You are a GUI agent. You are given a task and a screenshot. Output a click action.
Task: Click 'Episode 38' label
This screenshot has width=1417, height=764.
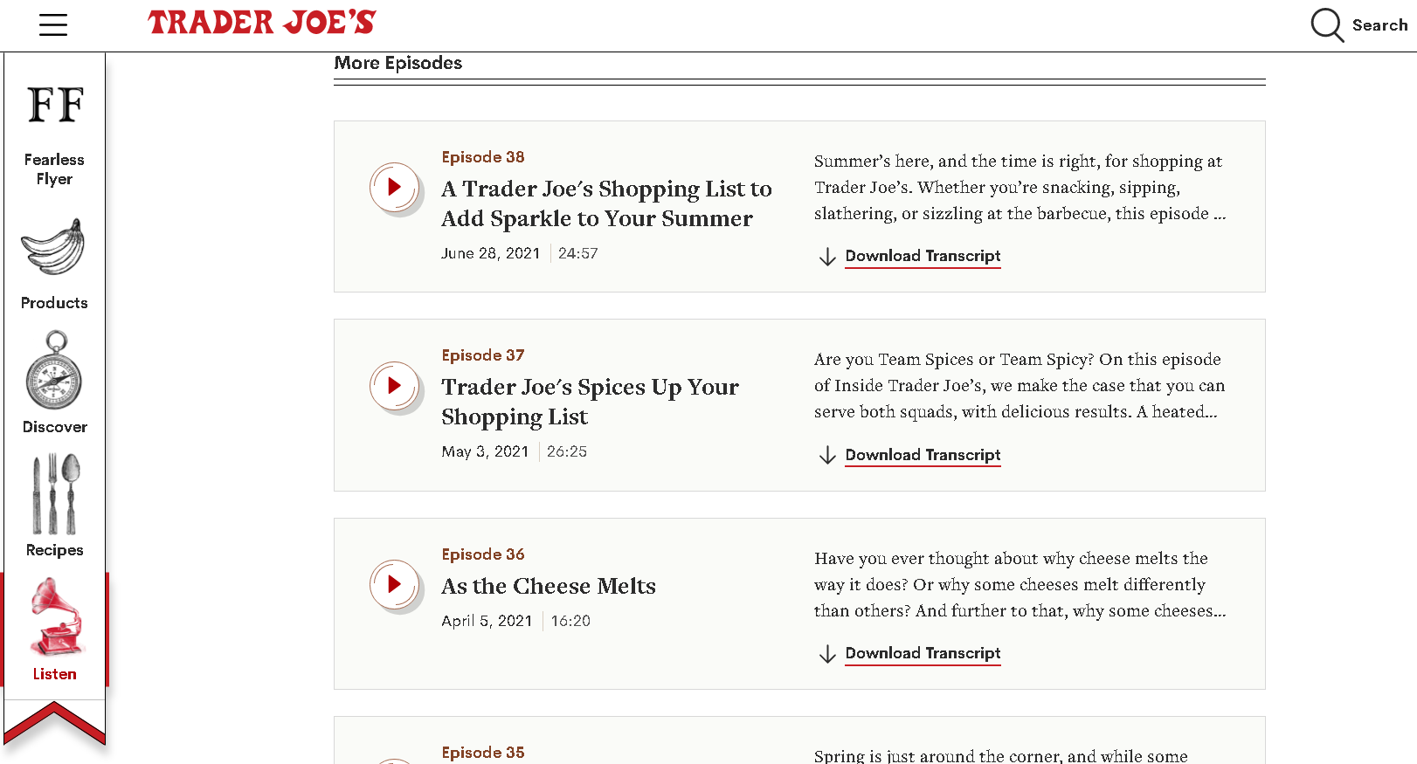[483, 157]
